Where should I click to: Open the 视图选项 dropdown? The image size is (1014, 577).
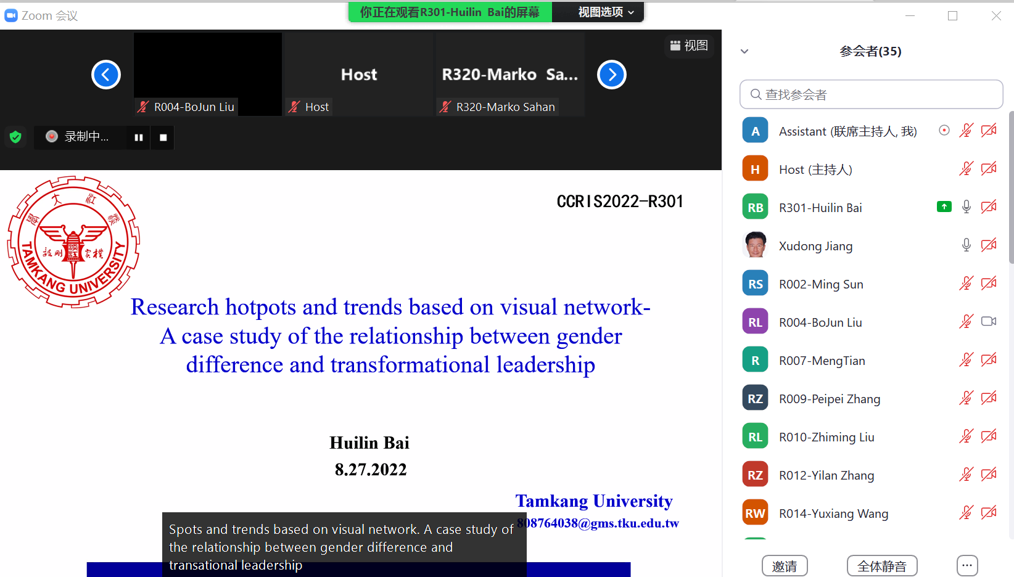click(605, 12)
